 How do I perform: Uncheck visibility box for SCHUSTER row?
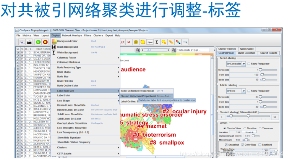[x=18, y=53]
